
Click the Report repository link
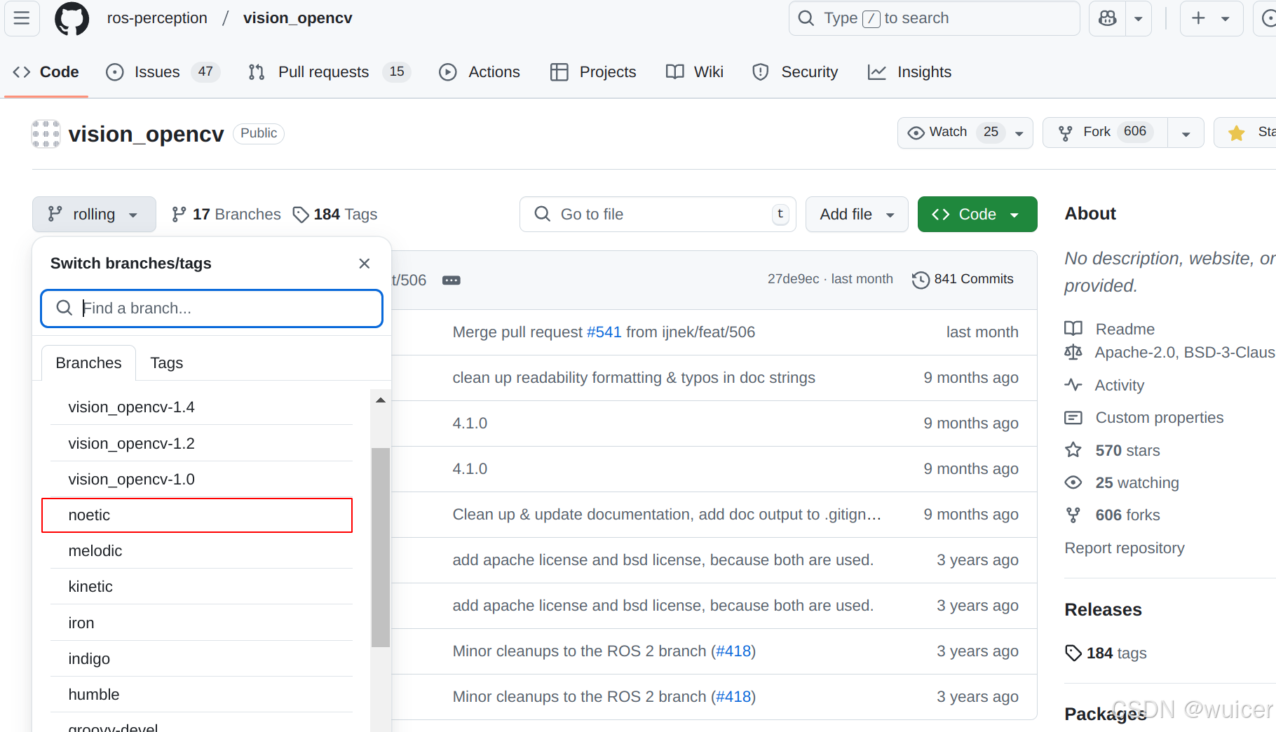point(1125,548)
